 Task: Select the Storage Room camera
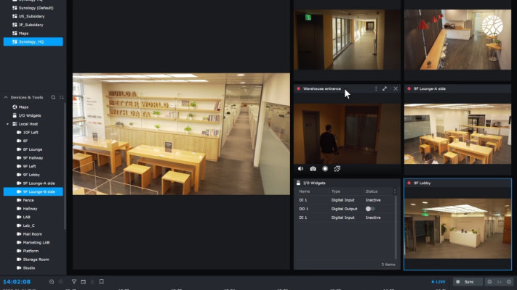click(x=33, y=260)
